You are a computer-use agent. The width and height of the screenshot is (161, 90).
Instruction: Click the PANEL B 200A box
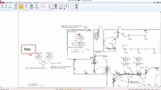point(38,56)
